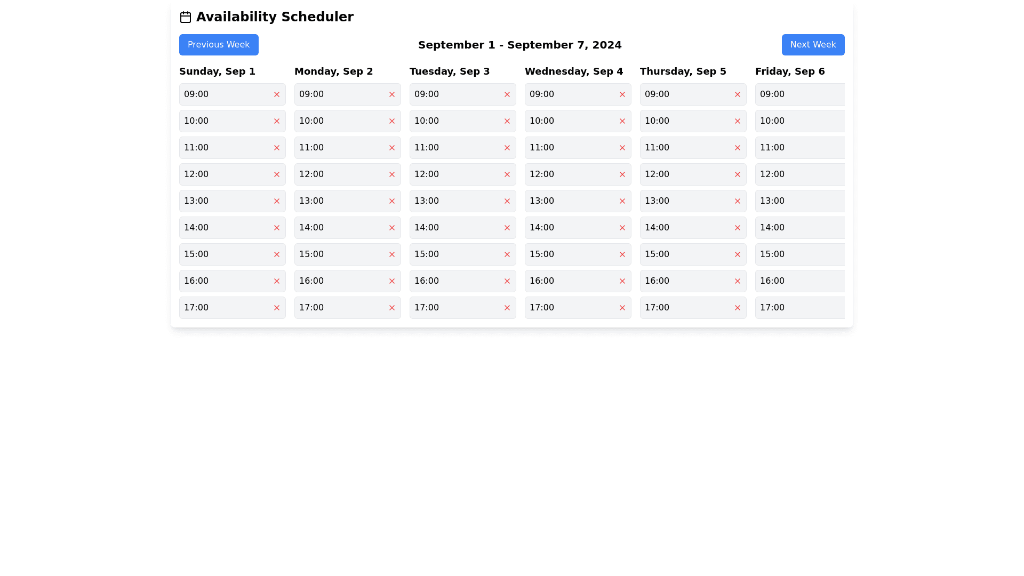Remove the Sunday 09:00 slot

click(x=276, y=94)
